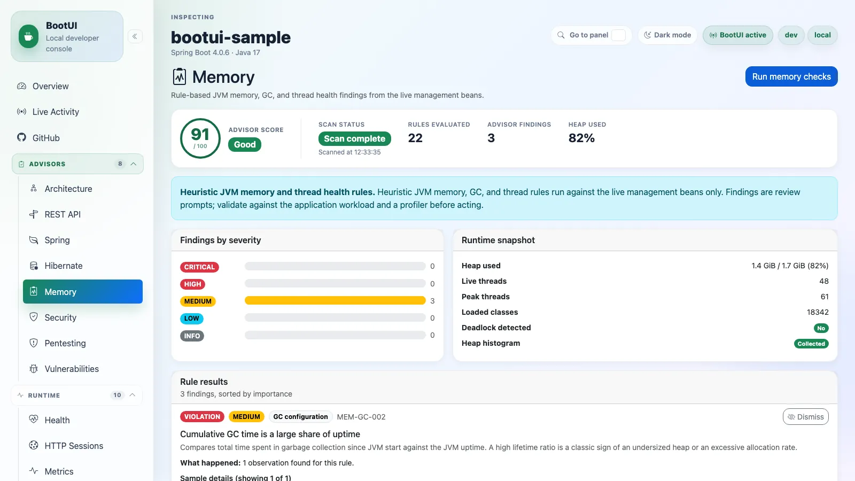Click the Go to panel search icon

561,35
